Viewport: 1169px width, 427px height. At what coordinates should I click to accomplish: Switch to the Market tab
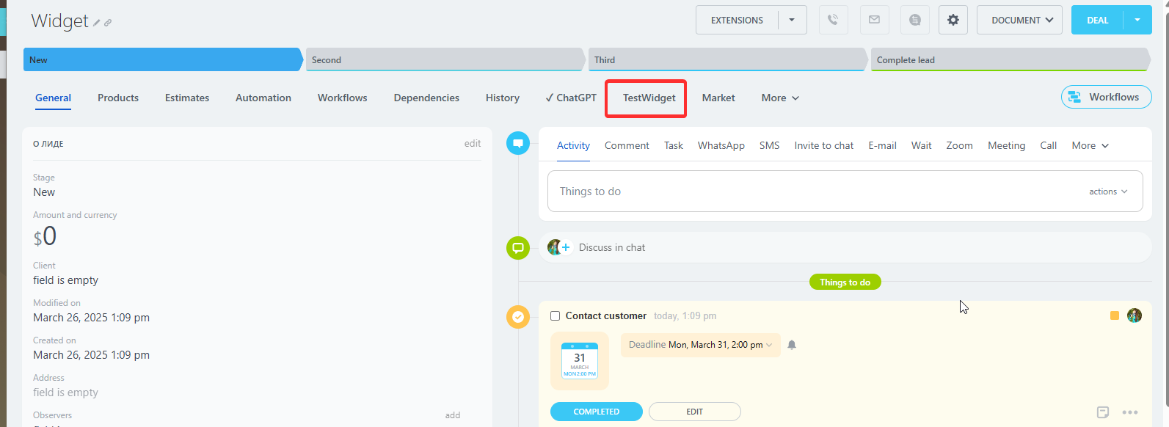[x=718, y=98]
